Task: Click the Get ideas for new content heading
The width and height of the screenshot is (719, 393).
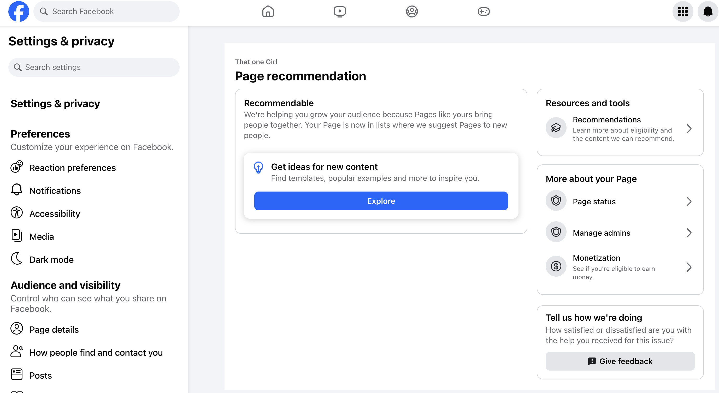Action: pos(324,167)
